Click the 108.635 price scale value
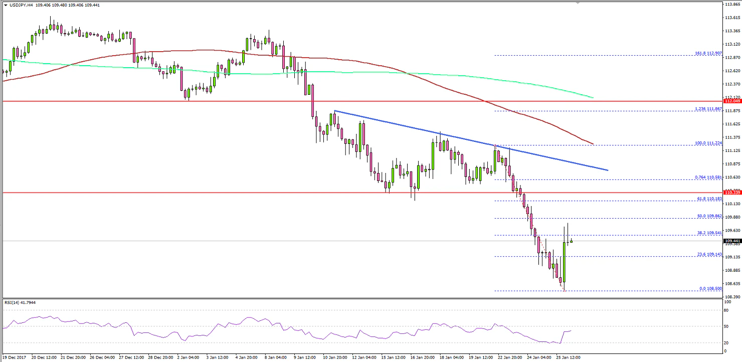The width and height of the screenshot is (742, 362). 732,283
